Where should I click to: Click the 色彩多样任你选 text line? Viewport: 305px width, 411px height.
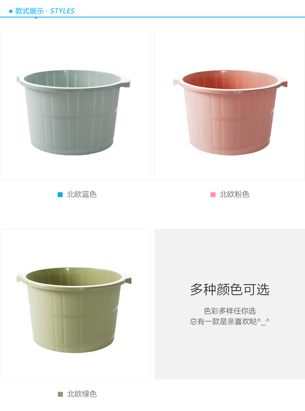coord(230,311)
